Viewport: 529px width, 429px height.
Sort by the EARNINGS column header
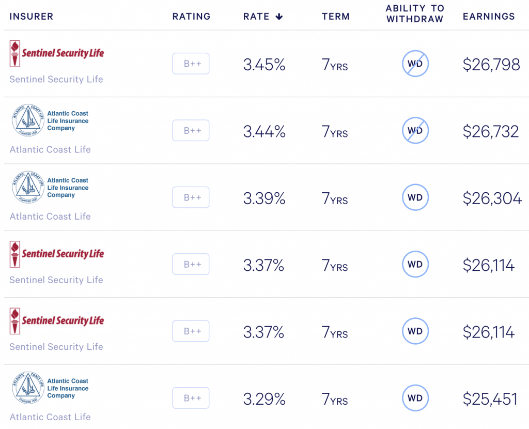tap(489, 16)
